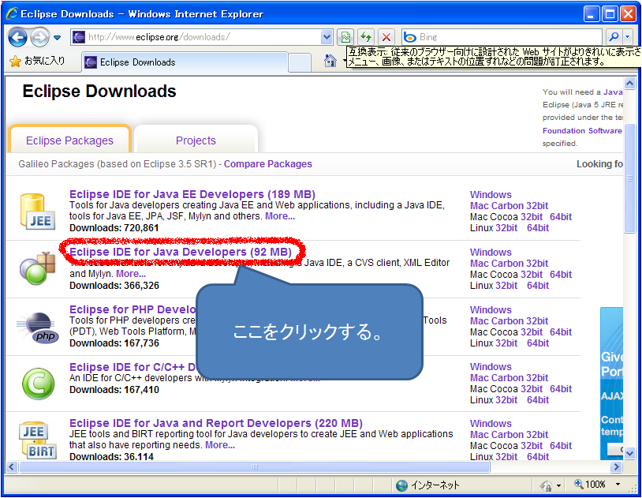Download Report Developers package for Windows

491,424
